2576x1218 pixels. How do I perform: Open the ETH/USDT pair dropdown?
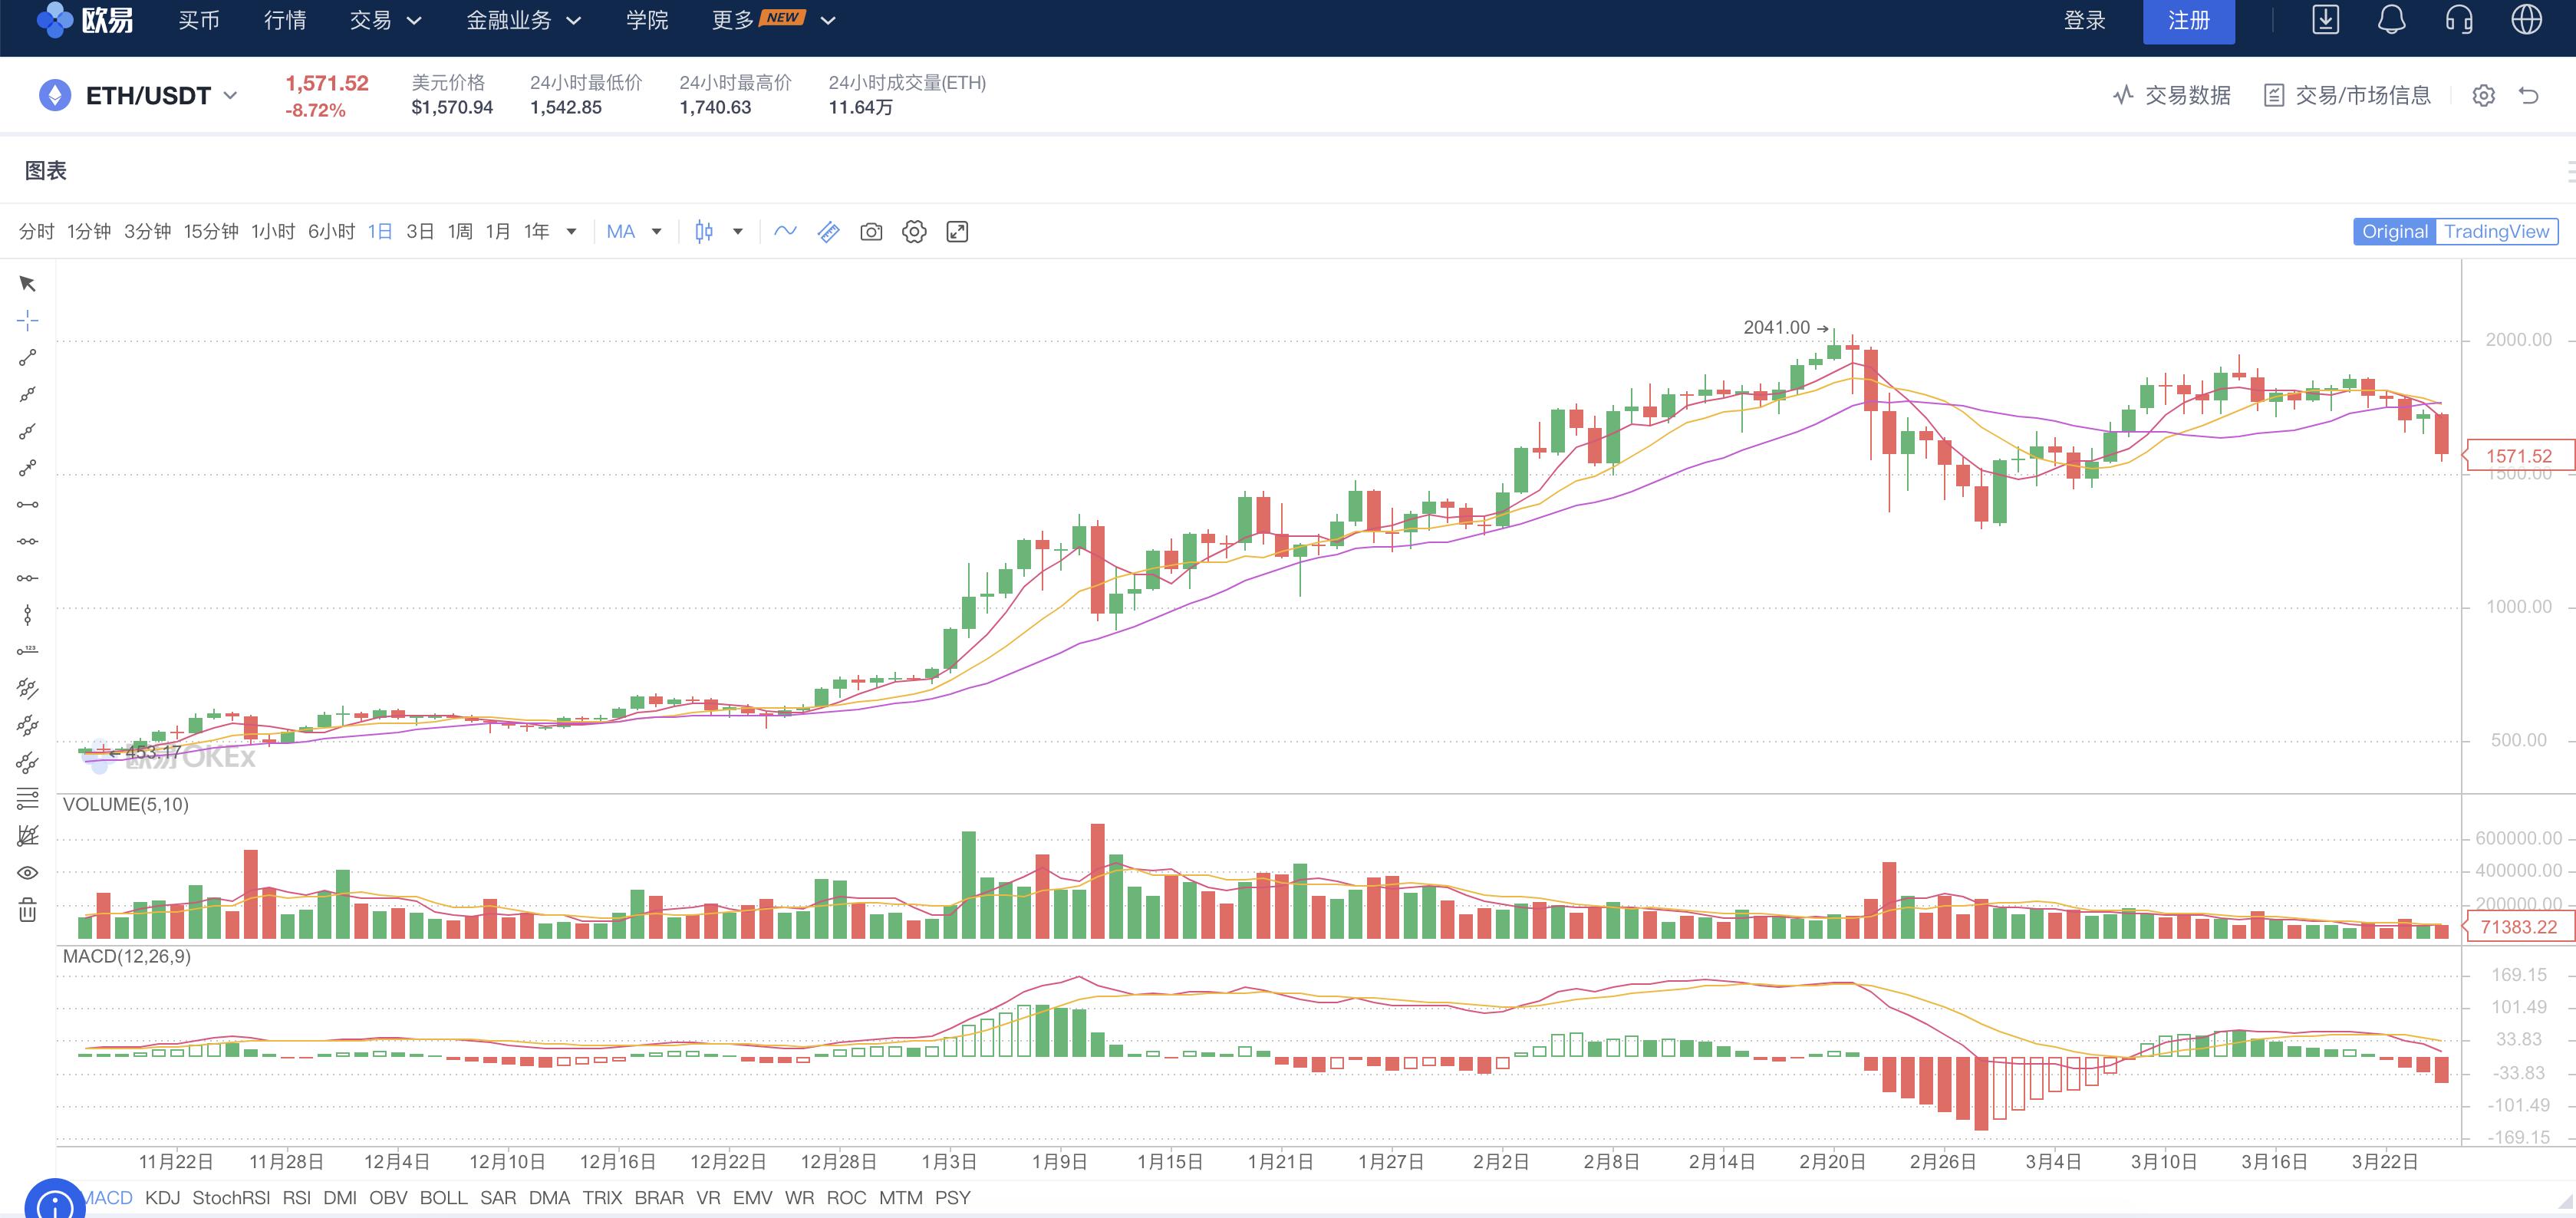coord(160,96)
